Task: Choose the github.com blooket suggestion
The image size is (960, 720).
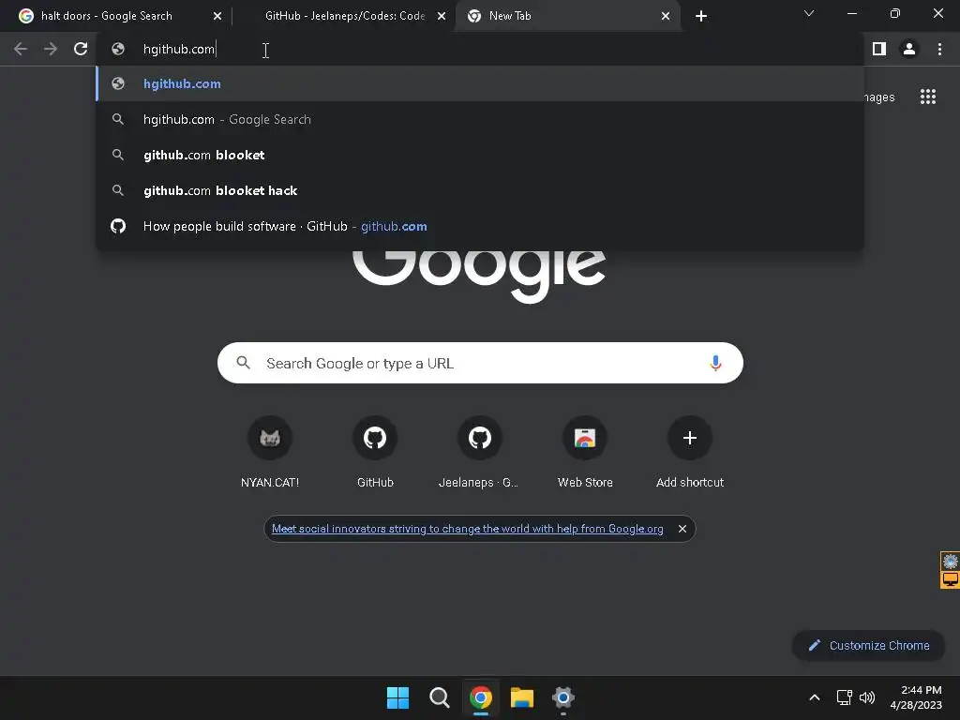Action: click(x=480, y=155)
